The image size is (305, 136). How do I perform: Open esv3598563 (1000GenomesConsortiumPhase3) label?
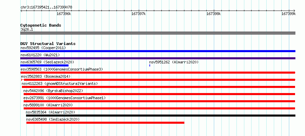(x=62, y=69)
